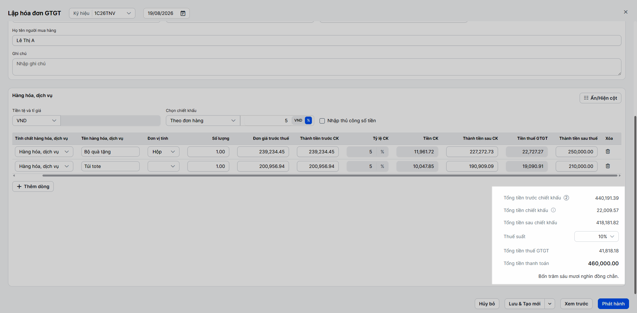Add a new row with Thêm dòng

click(33, 186)
